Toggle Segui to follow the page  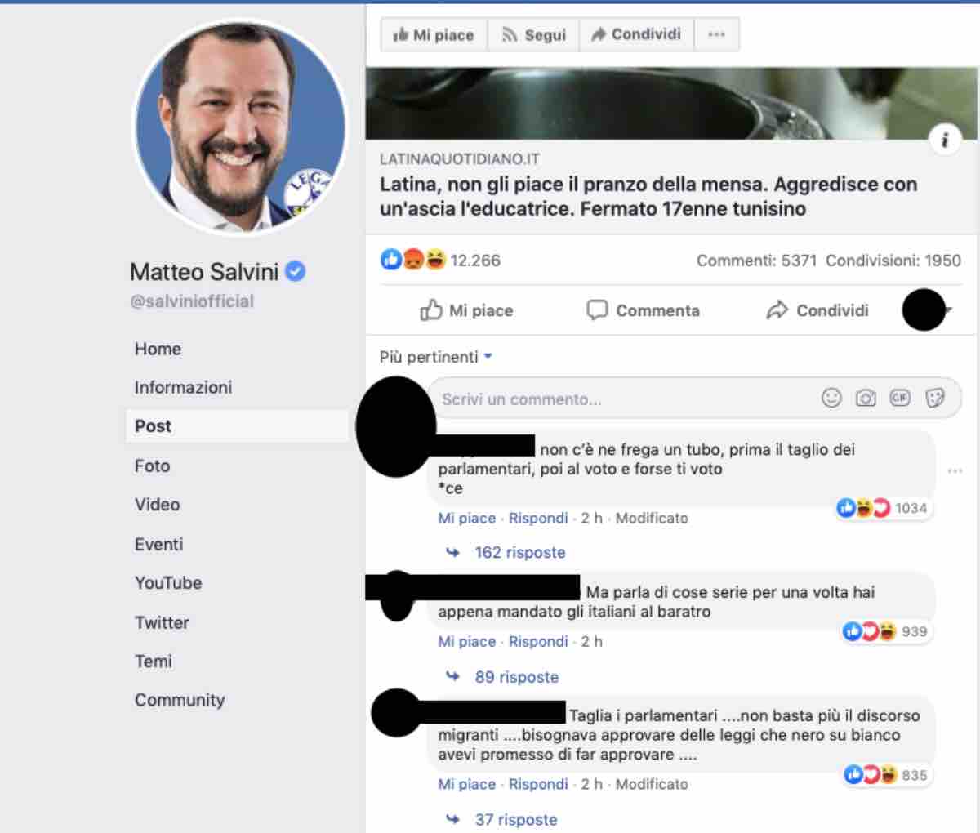pyautogui.click(x=533, y=34)
